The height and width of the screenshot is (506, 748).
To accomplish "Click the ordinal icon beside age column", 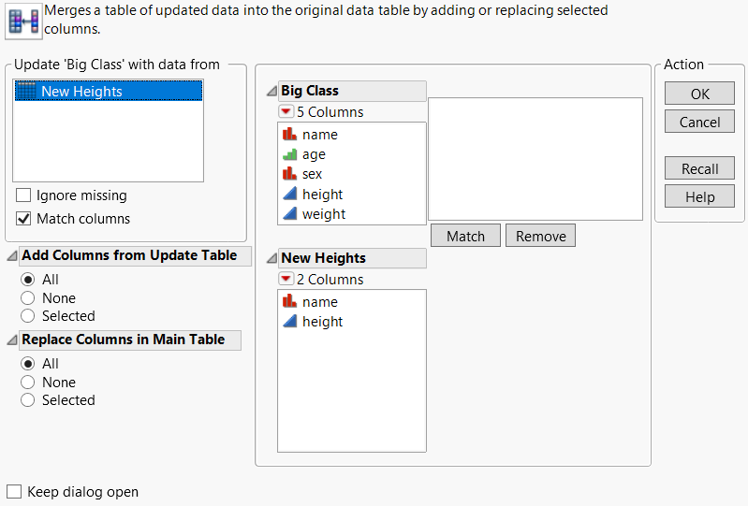I will [289, 154].
